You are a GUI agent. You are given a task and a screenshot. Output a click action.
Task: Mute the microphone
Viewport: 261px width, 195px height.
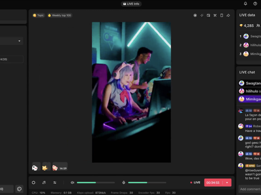tap(124, 182)
